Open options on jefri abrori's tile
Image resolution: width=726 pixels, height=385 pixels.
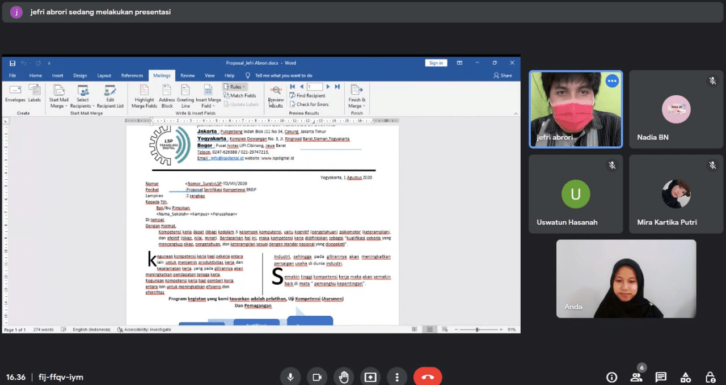click(x=611, y=81)
